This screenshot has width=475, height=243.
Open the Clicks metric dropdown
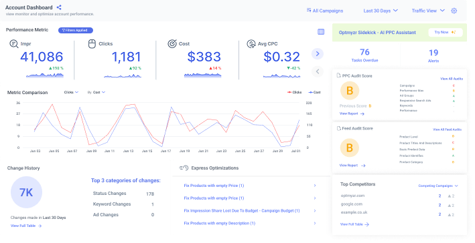(x=71, y=92)
